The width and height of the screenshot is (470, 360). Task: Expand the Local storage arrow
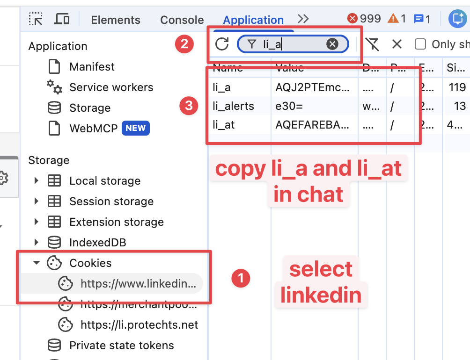(36, 180)
